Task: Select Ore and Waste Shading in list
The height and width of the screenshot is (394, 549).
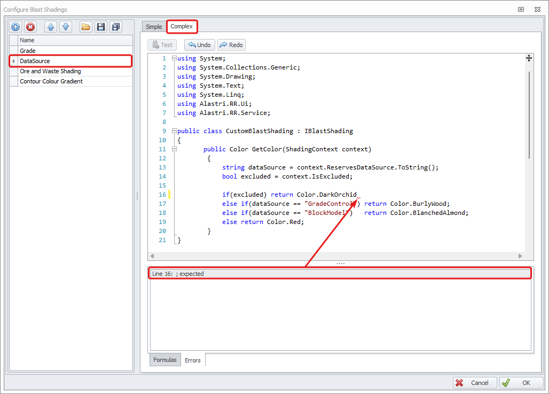Action: (50, 71)
